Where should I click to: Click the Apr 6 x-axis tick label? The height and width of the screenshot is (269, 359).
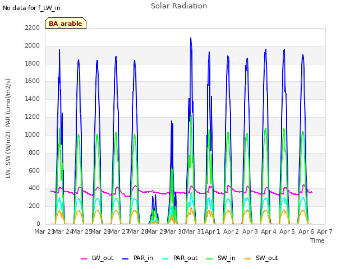tap(306, 231)
